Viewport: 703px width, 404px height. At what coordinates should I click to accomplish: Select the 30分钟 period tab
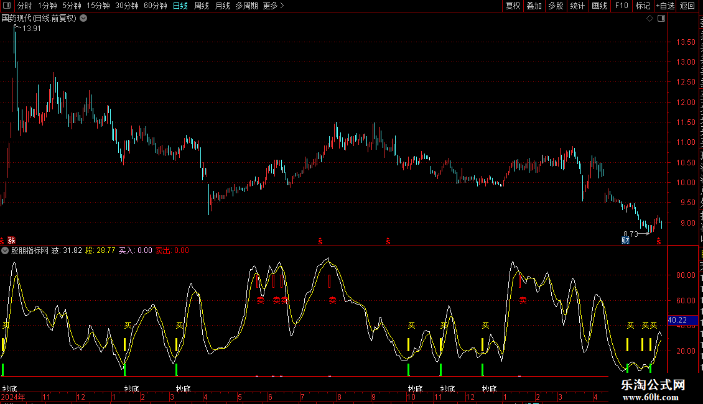[126, 6]
